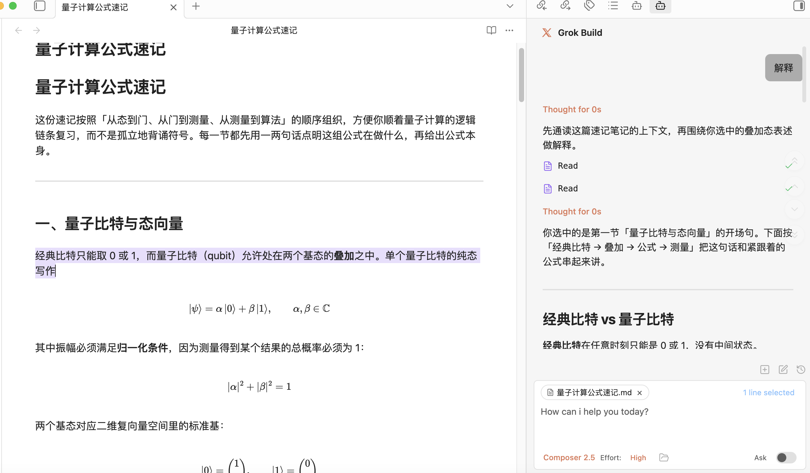Expand the first Read tool call
Screen dimensions: 810x473
click(668, 166)
